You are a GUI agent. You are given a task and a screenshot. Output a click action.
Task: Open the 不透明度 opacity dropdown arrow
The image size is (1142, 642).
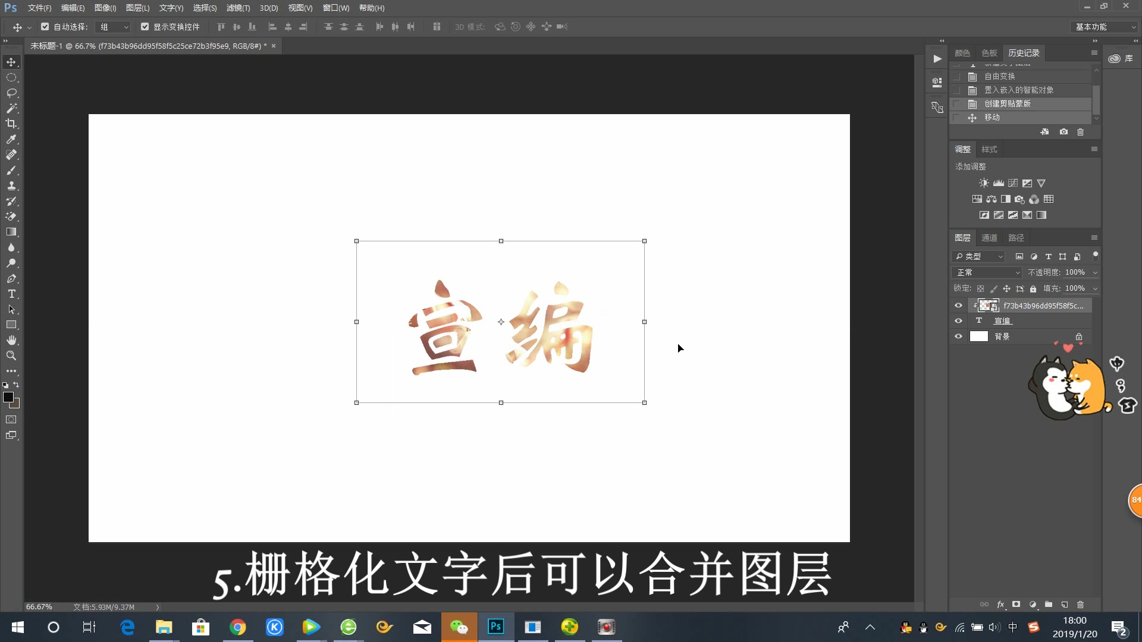(x=1094, y=272)
